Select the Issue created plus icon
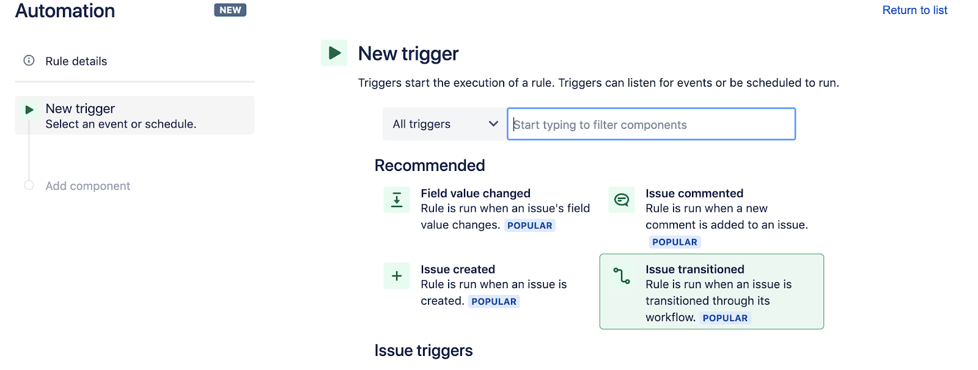 click(397, 276)
